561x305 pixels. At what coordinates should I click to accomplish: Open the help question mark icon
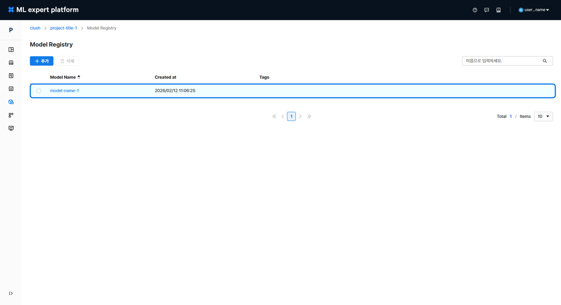[x=475, y=10]
